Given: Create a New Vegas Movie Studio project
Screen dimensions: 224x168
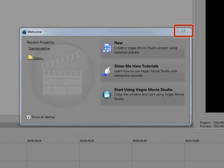Looking at the screenshot, I should click(x=143, y=49).
